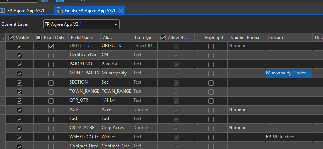Click the Numeric number format for CROP_ACRE
Screen dimensions: 323x149
click(246, 128)
